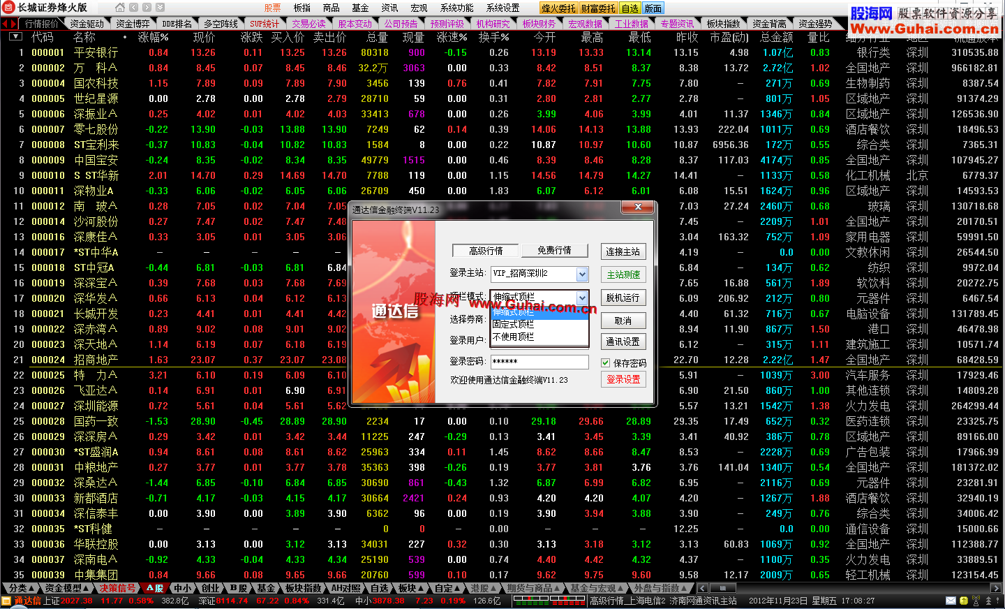Close the 通达信金融终端 login dialog
Image resolution: width=1005 pixels, height=609 pixels.
[638, 207]
